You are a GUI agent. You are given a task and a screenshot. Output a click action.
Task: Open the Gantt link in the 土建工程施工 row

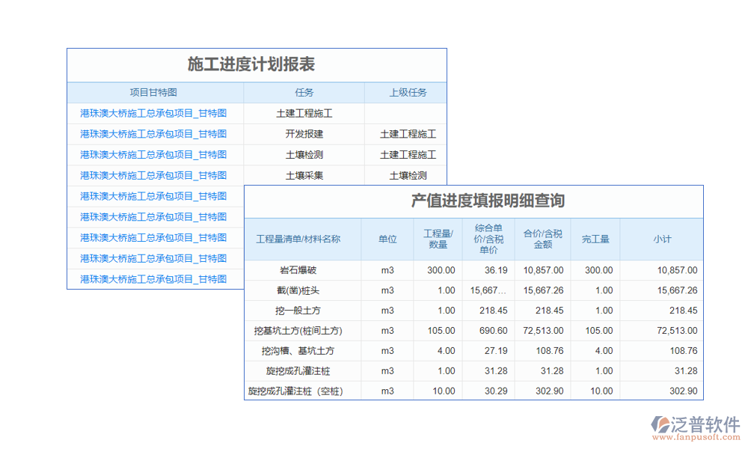click(153, 114)
